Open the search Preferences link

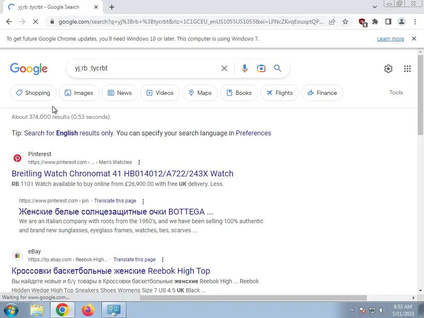click(x=253, y=133)
